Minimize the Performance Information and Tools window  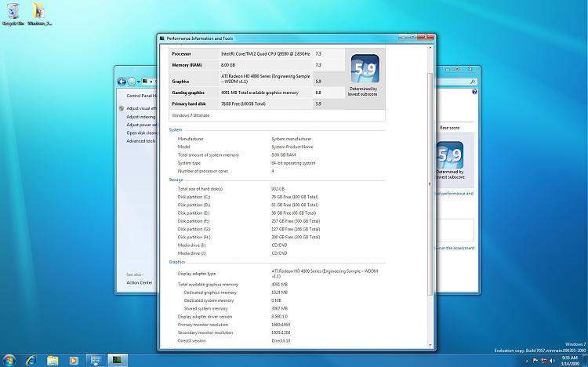[x=404, y=37]
